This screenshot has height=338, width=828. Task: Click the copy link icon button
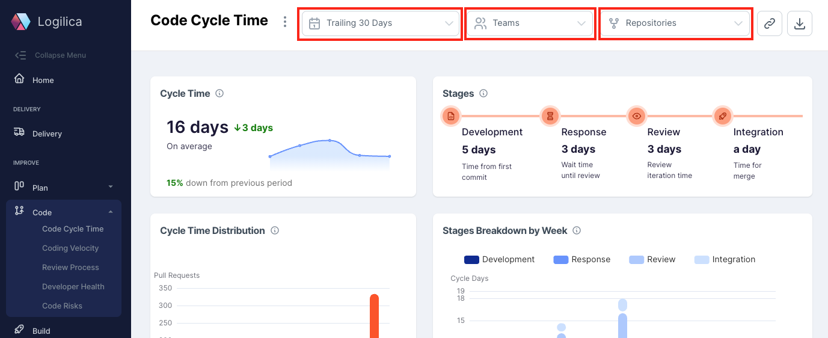pos(769,23)
